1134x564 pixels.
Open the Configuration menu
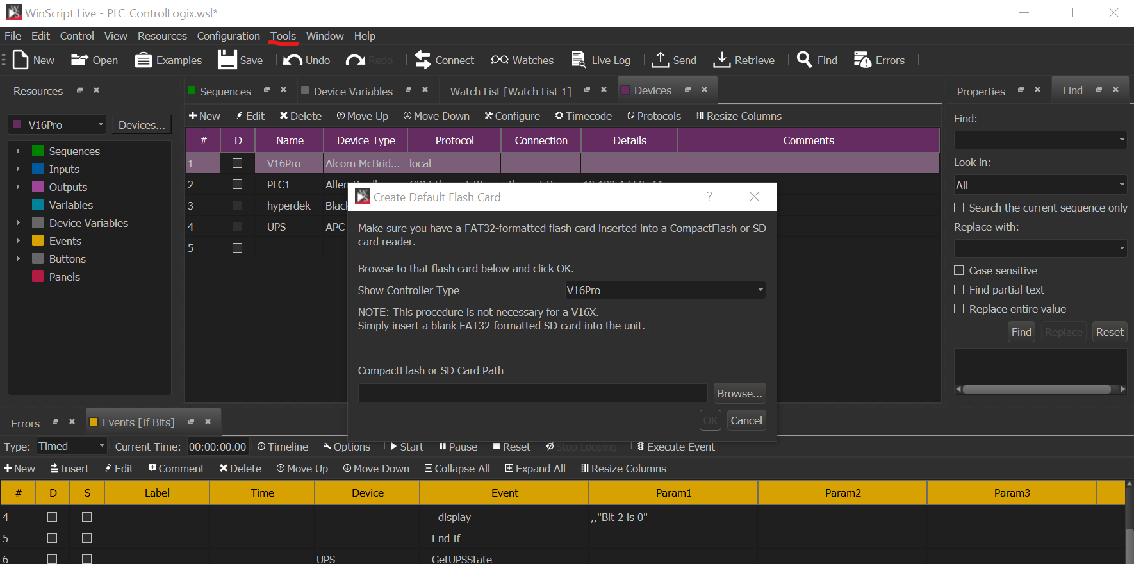(228, 36)
